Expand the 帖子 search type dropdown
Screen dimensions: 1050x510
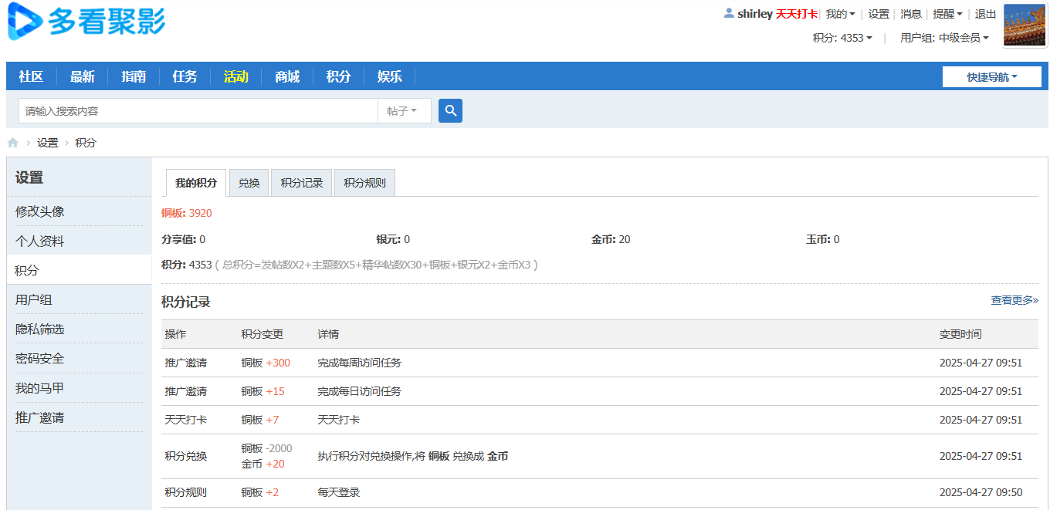403,110
